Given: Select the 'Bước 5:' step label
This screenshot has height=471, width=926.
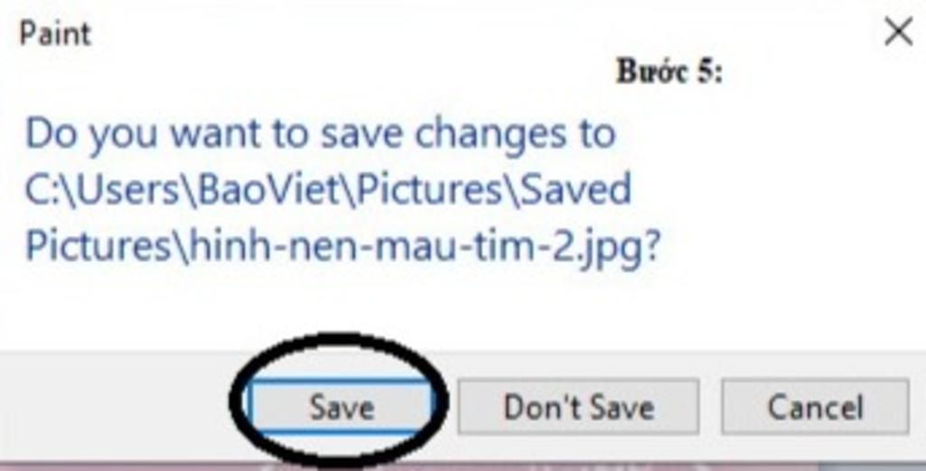Looking at the screenshot, I should pyautogui.click(x=670, y=72).
